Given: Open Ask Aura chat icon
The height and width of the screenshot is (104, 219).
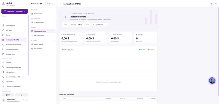Looking at the screenshot, I should pyautogui.click(x=3, y=30).
